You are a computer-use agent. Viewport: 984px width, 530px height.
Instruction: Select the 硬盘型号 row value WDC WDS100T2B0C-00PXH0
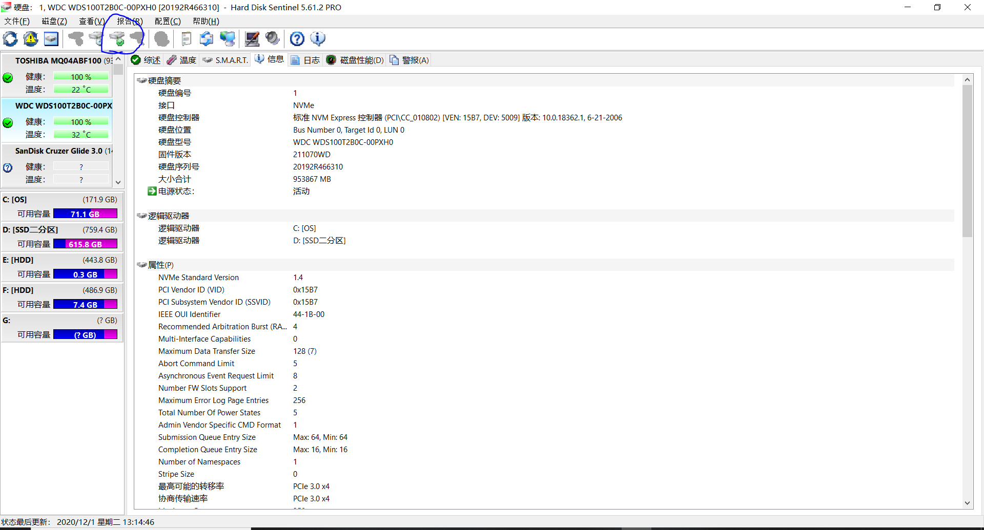click(343, 142)
